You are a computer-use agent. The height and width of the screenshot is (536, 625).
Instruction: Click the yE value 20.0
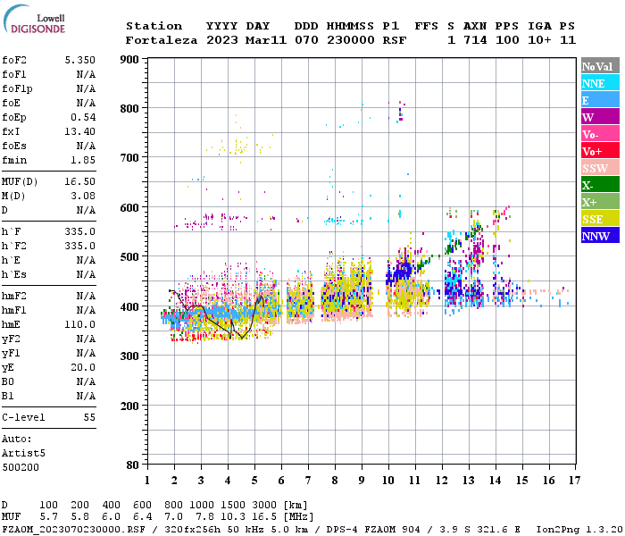click(83, 367)
